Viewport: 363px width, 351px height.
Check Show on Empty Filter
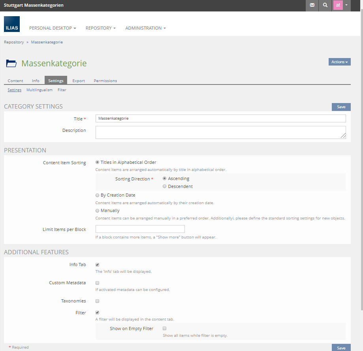(165, 328)
